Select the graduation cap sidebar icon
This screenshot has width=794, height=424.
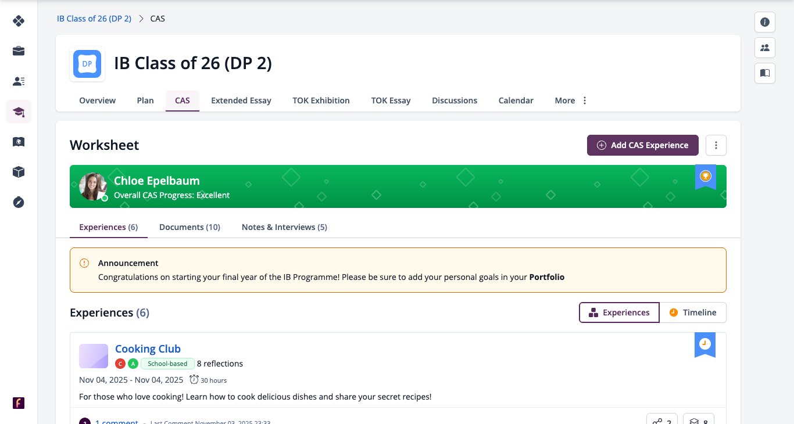pos(19,112)
